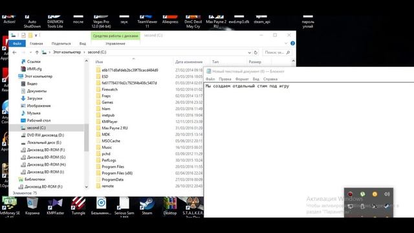Viewport: 414px width, 233px height.
Task: Select the Max Payne 2 RU folder in Explorer
Action: 114,128
